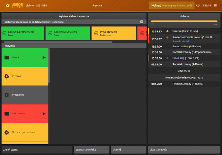
Task: Click the folder icon on Praca tile
Action: coord(7,57)
